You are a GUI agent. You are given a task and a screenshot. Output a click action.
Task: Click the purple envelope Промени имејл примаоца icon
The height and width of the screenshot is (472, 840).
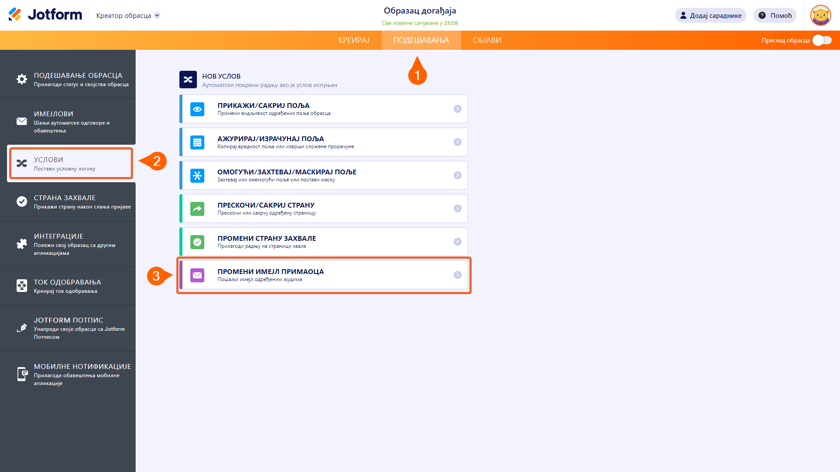[x=197, y=275]
